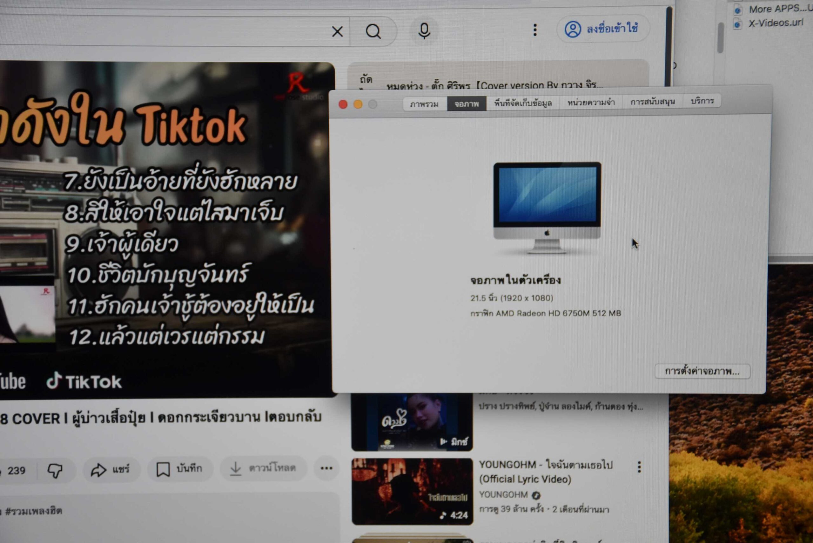Click the voice search microphone icon
The width and height of the screenshot is (813, 543).
click(x=424, y=31)
